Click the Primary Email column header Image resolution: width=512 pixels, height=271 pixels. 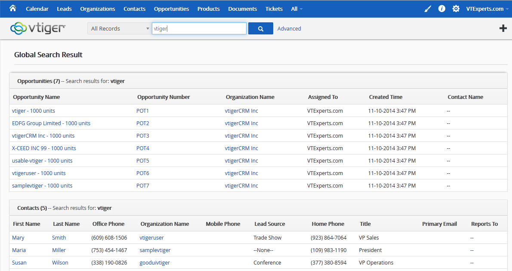(440, 224)
